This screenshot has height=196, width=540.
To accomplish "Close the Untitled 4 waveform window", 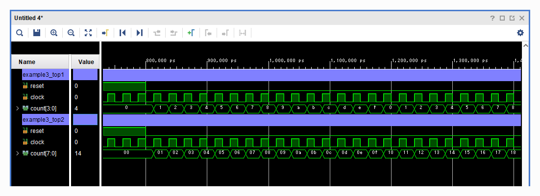I will tap(522, 18).
